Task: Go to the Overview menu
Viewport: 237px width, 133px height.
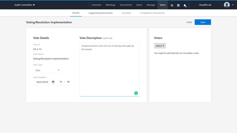Action: click(96, 5)
